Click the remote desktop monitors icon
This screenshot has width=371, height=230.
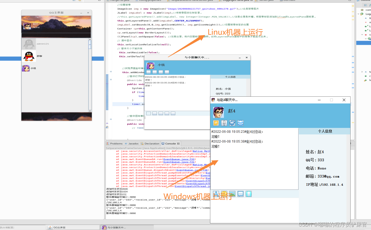[232, 123]
